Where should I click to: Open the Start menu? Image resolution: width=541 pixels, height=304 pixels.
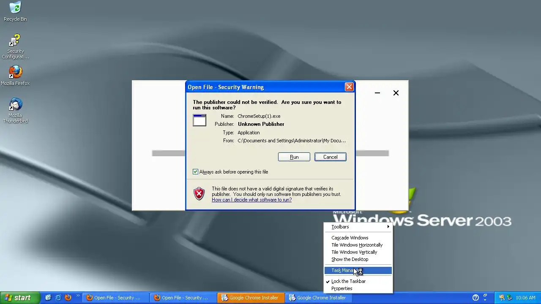[20, 298]
